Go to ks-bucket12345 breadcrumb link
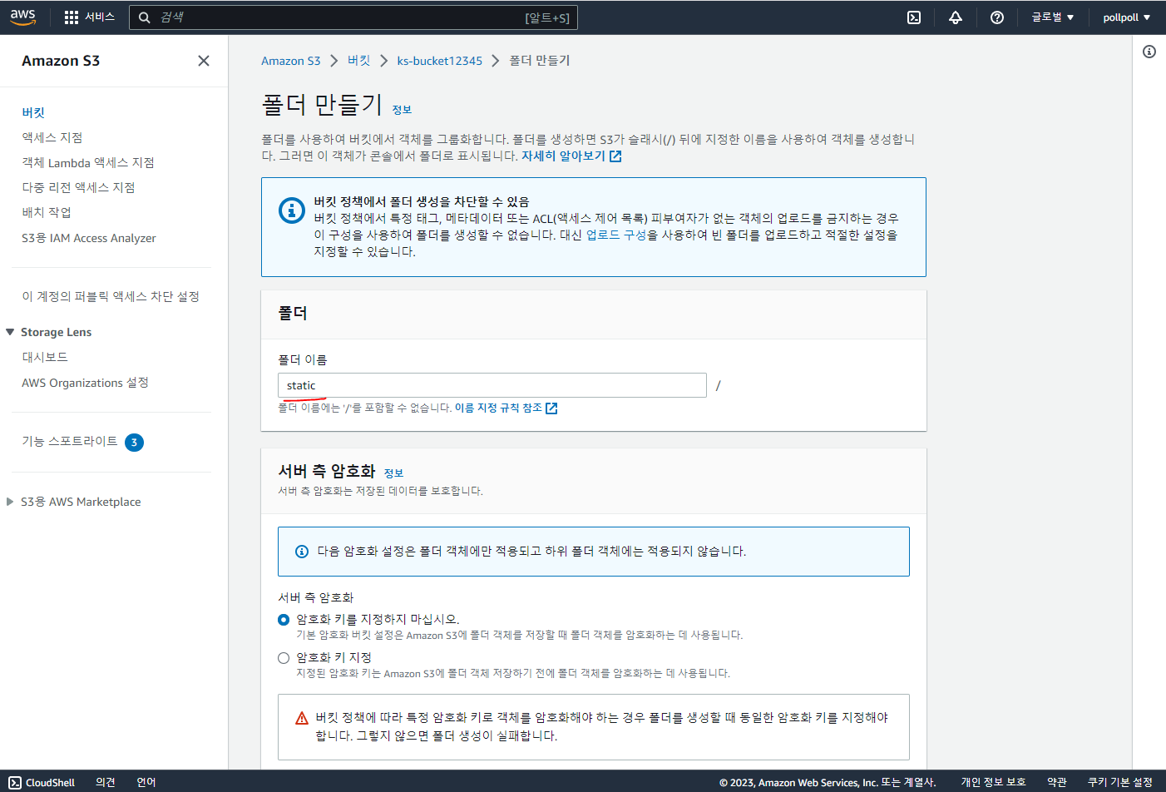The width and height of the screenshot is (1166, 792). 439,61
